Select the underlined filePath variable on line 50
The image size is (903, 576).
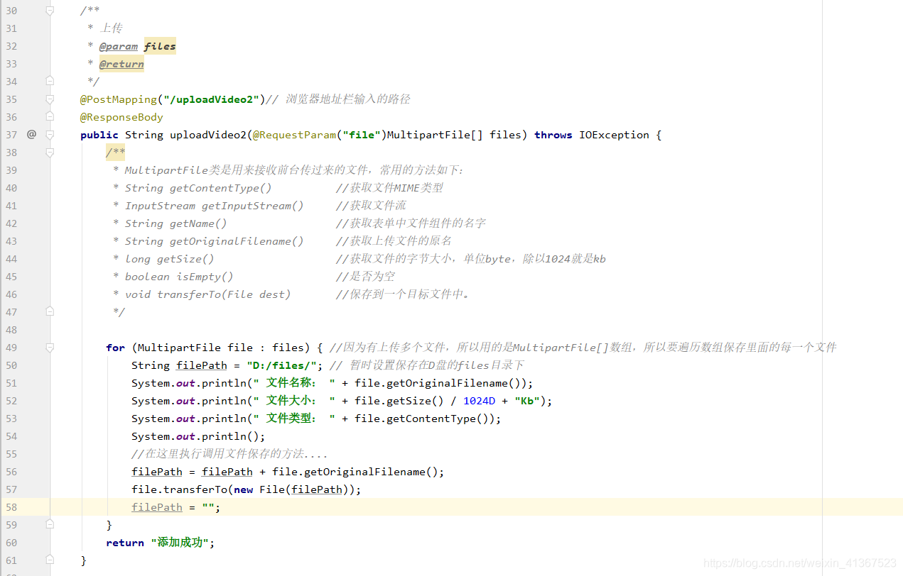coord(201,365)
